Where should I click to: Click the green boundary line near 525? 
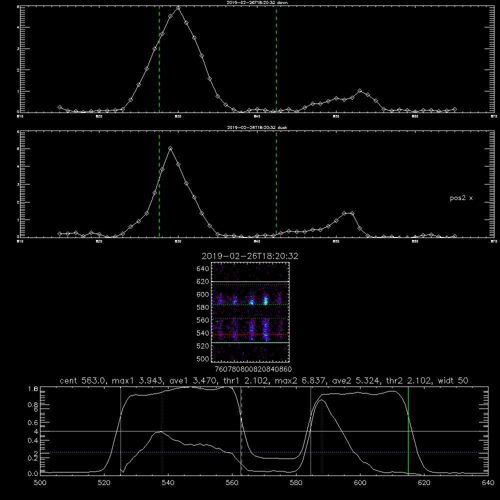click(120, 431)
